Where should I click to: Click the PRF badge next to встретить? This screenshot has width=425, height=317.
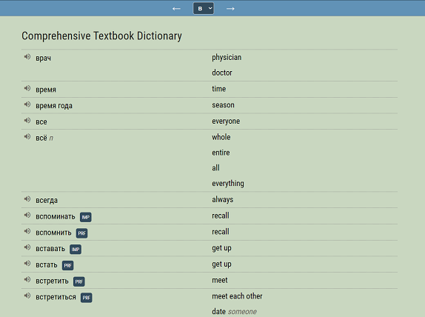point(79,281)
